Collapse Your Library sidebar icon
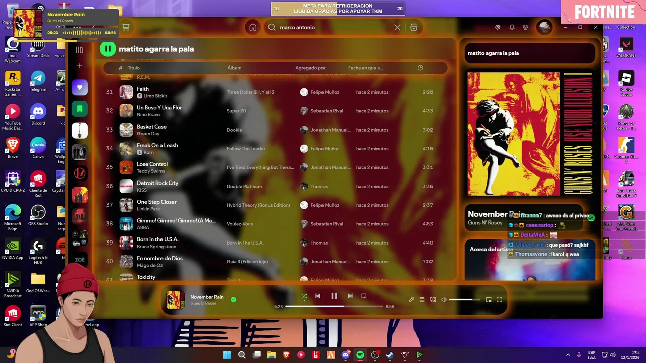 [79, 50]
